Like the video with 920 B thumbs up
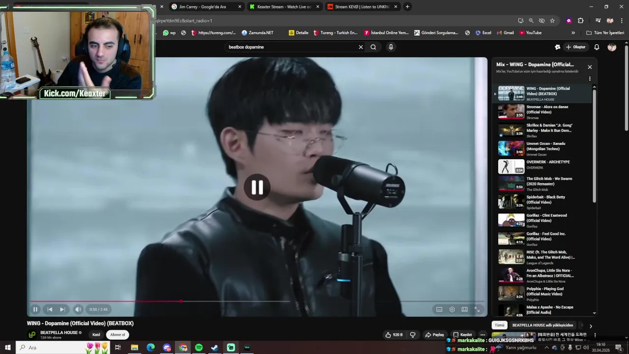Screen dimensions: 629x354 coord(394,335)
